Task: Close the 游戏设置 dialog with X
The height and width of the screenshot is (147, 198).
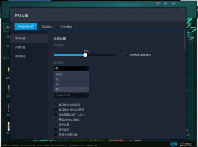Action: click(182, 10)
